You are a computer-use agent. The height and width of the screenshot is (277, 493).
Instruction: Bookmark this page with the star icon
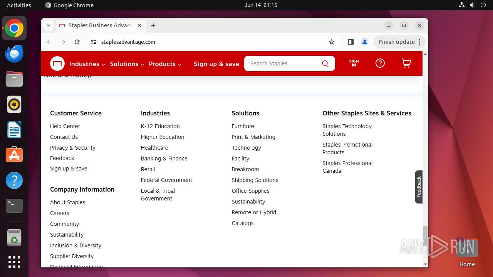pos(332,42)
